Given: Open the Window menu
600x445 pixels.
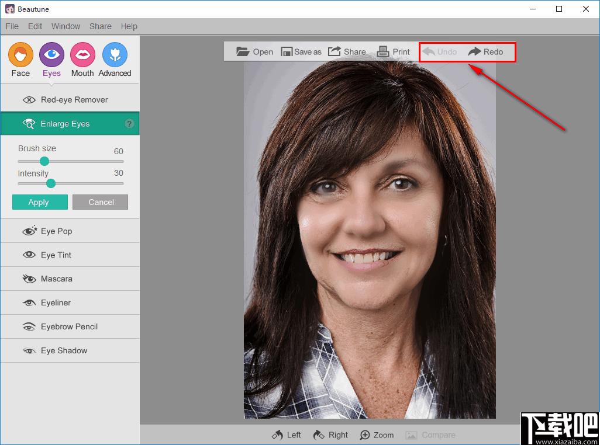Looking at the screenshot, I should tap(65, 26).
